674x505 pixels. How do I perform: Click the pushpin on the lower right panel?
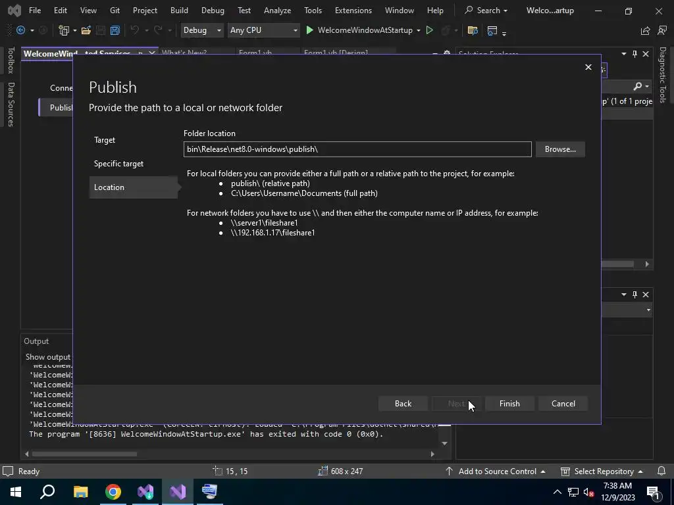coord(635,294)
